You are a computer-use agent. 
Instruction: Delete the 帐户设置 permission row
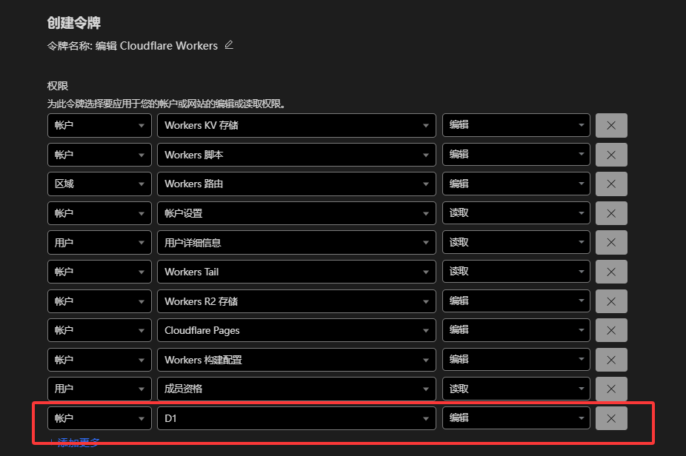click(x=611, y=213)
